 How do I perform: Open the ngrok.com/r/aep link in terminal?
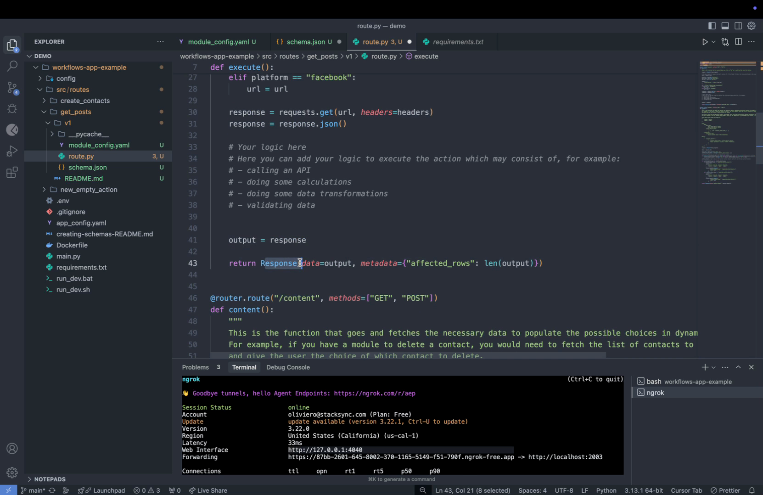(x=374, y=394)
